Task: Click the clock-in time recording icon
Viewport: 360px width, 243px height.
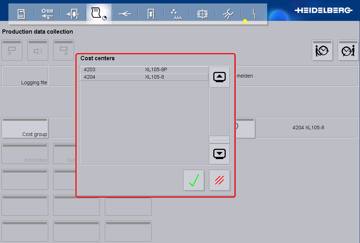Action: coord(322,50)
